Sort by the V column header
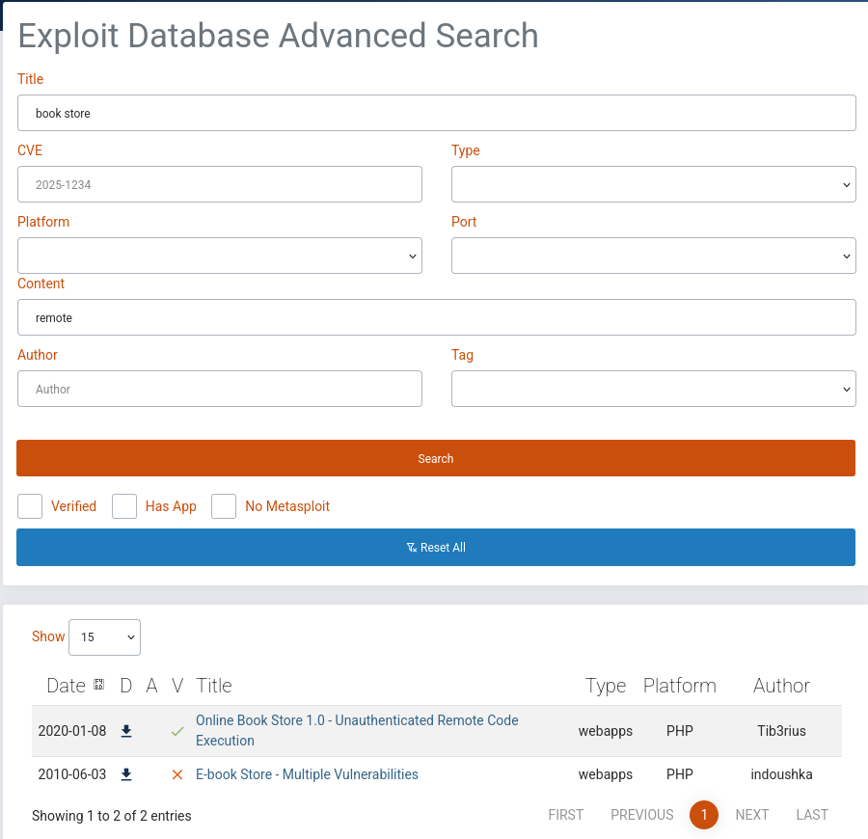This screenshot has width=868, height=839. (177, 685)
